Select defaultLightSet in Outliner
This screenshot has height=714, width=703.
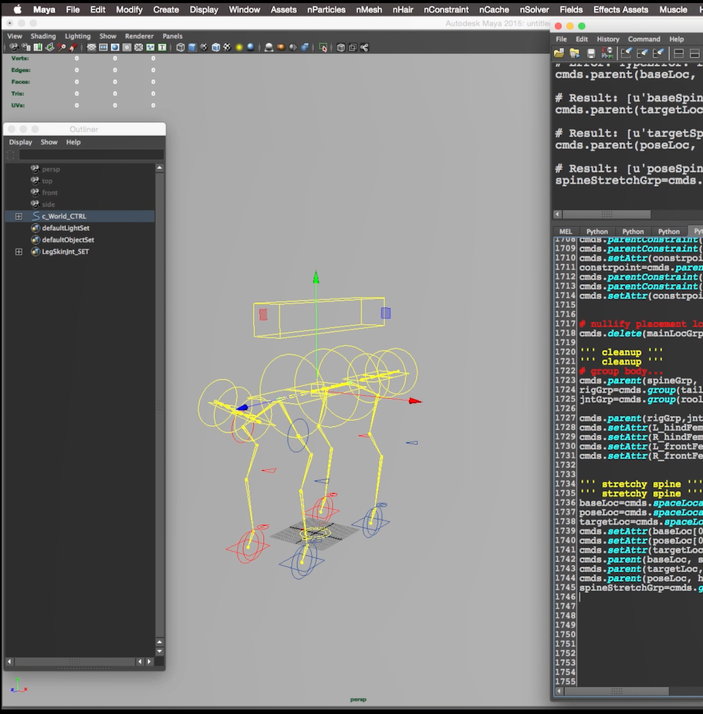click(x=66, y=228)
